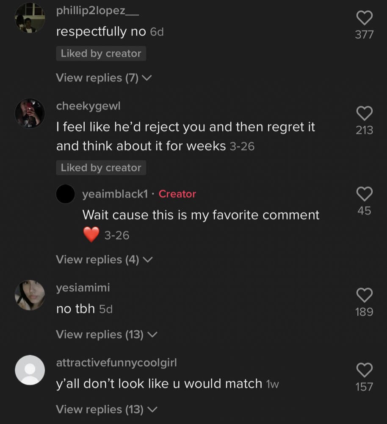Like attractivefunnycoolgirl's comment
Screen dimensions: 387x424
pyautogui.click(x=364, y=370)
